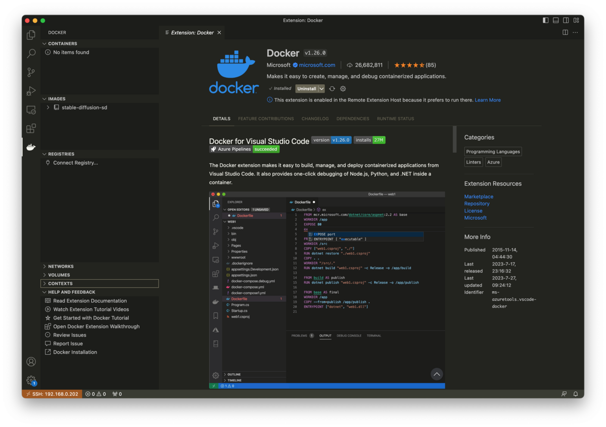Image resolution: width=606 pixels, height=427 pixels.
Task: Open Remote Explorer view
Action: pos(31,110)
